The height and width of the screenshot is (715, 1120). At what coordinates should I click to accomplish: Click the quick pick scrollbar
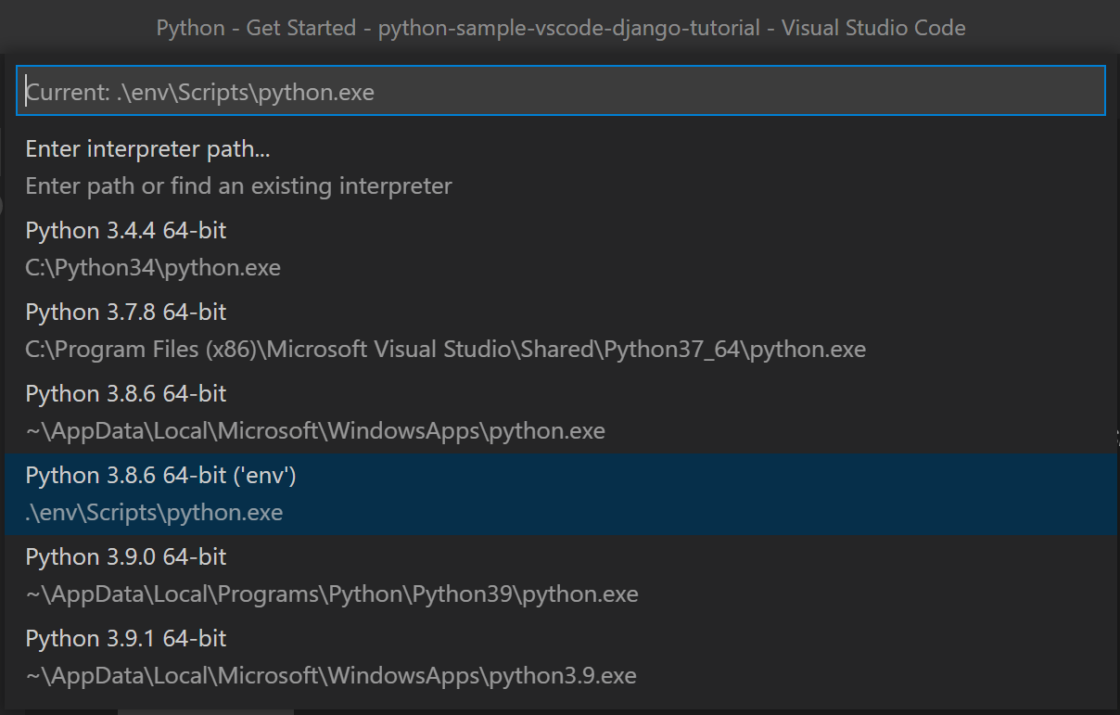[x=1117, y=436]
